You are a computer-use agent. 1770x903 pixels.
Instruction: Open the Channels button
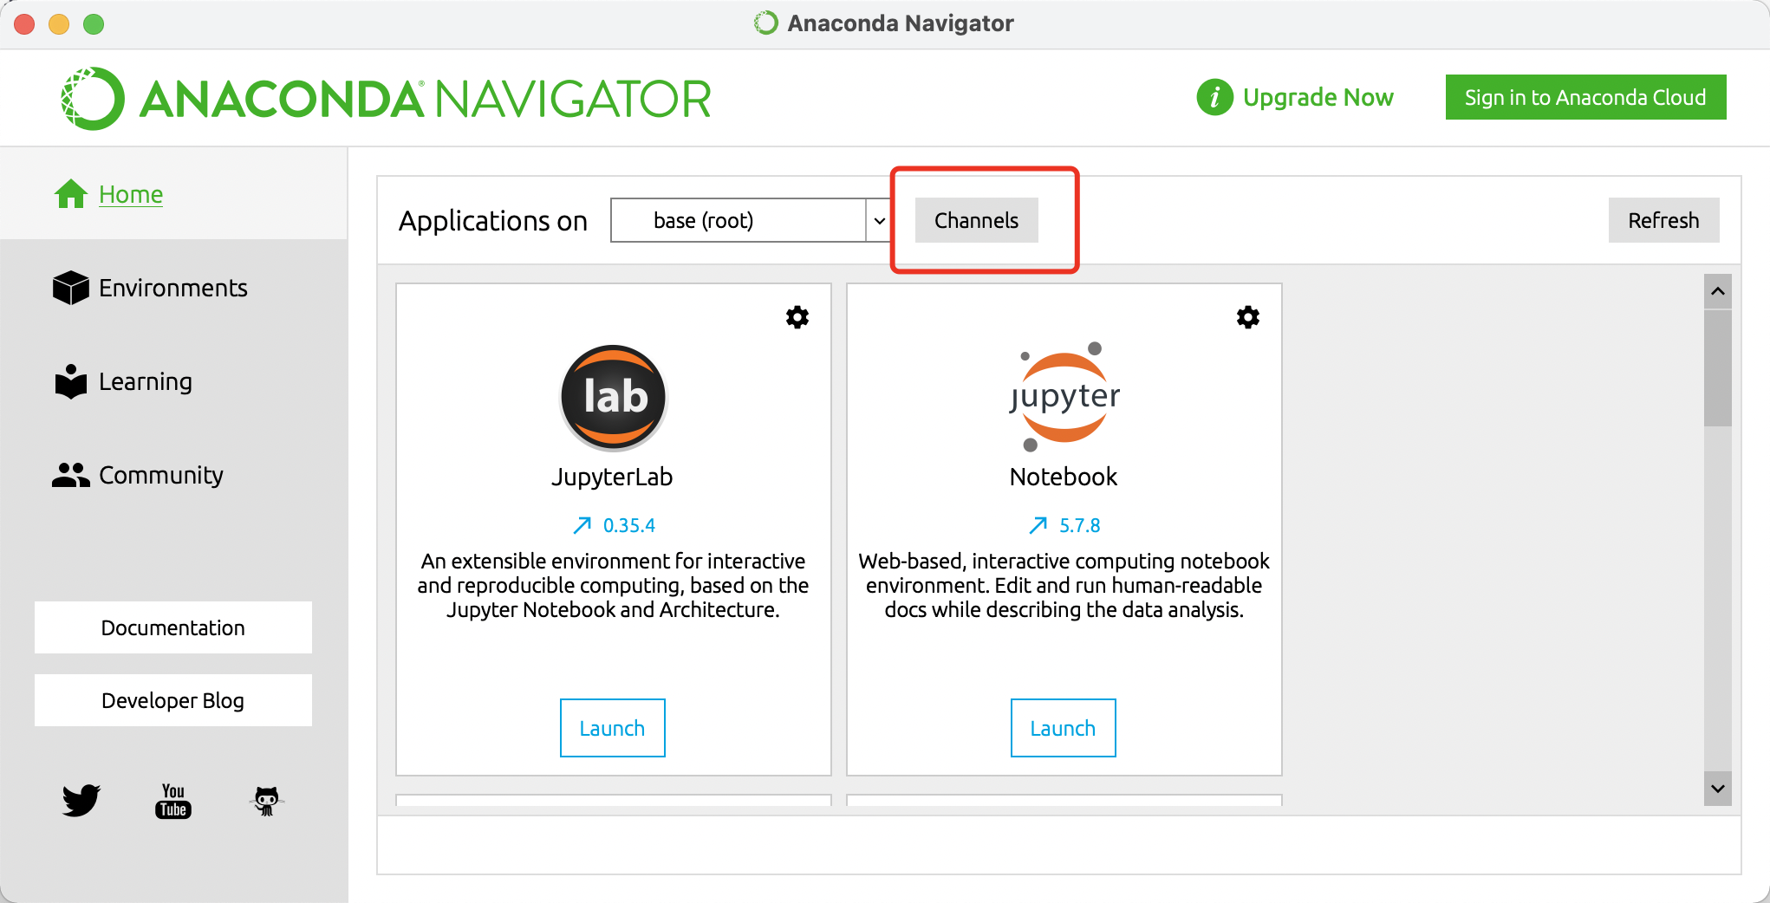pos(977,220)
